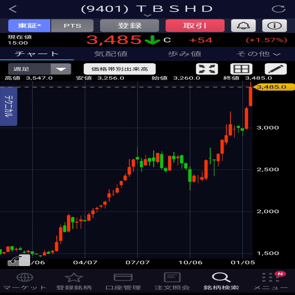Tap the 2,000 price axis label

pyautogui.click(x=268, y=211)
